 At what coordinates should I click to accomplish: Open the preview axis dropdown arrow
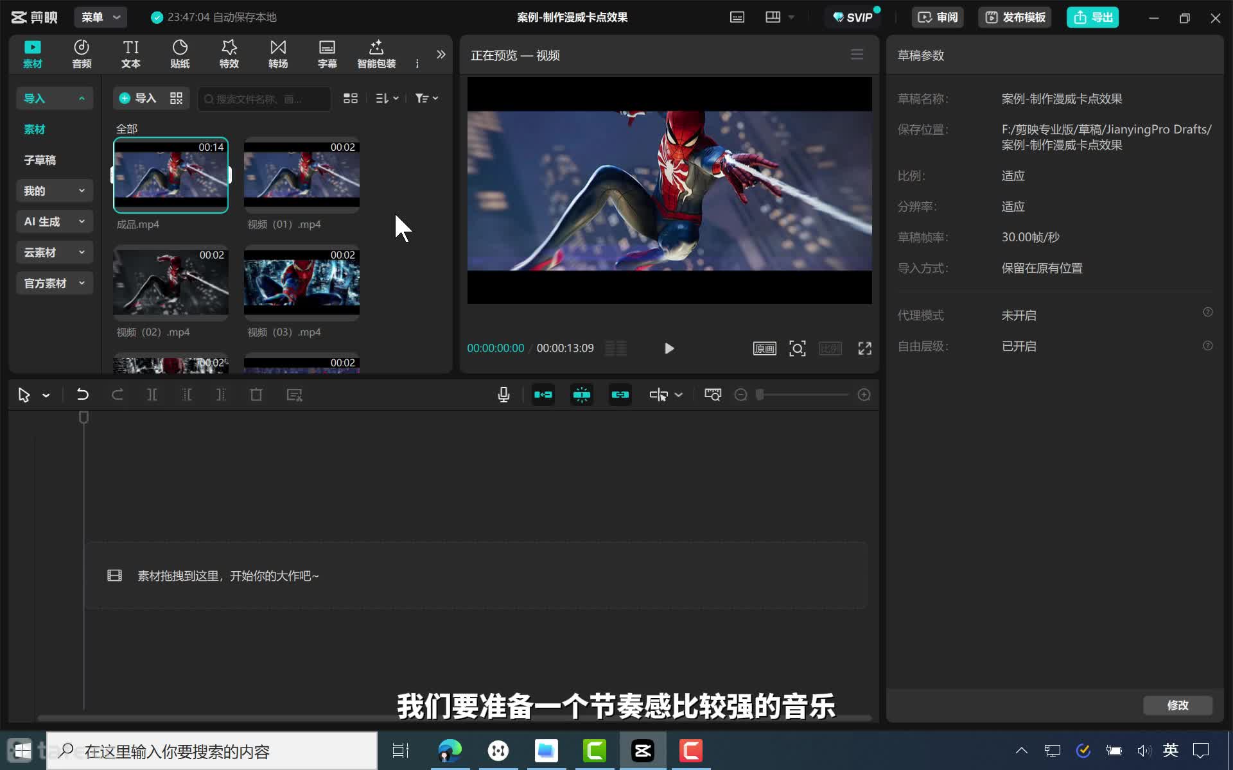point(679,395)
